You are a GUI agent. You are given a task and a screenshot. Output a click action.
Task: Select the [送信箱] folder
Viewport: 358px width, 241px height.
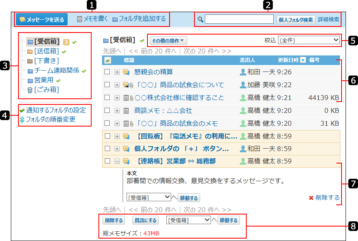46,51
